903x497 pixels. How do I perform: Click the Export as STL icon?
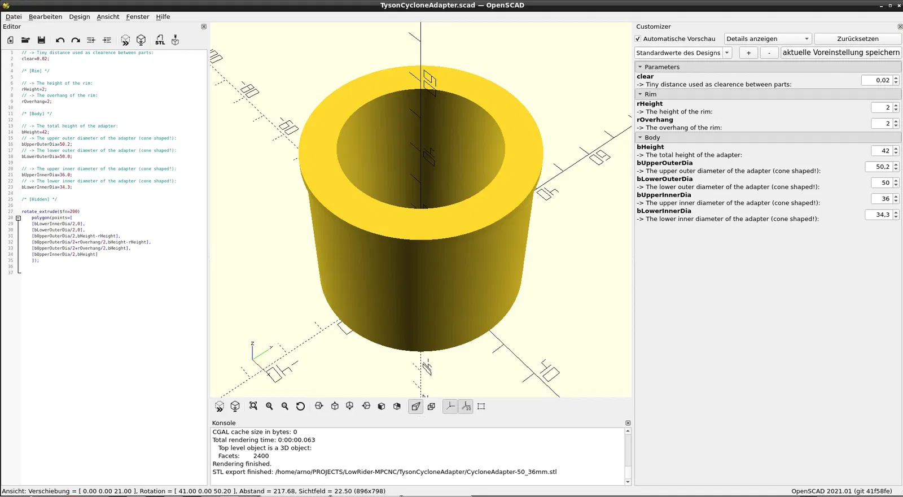tap(160, 40)
